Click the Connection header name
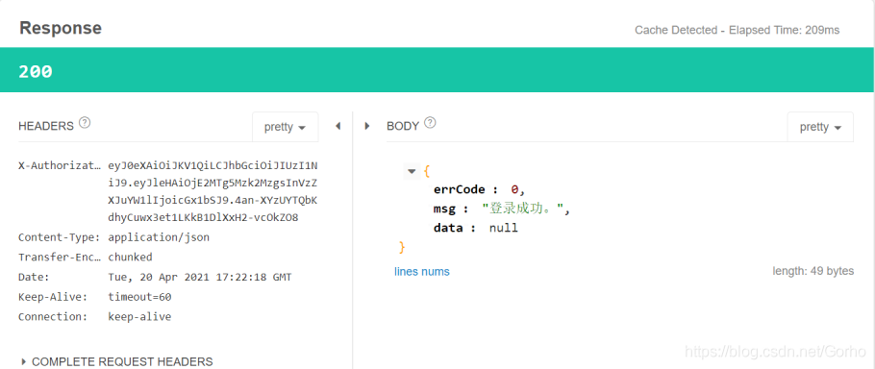875x369 pixels. click(53, 316)
